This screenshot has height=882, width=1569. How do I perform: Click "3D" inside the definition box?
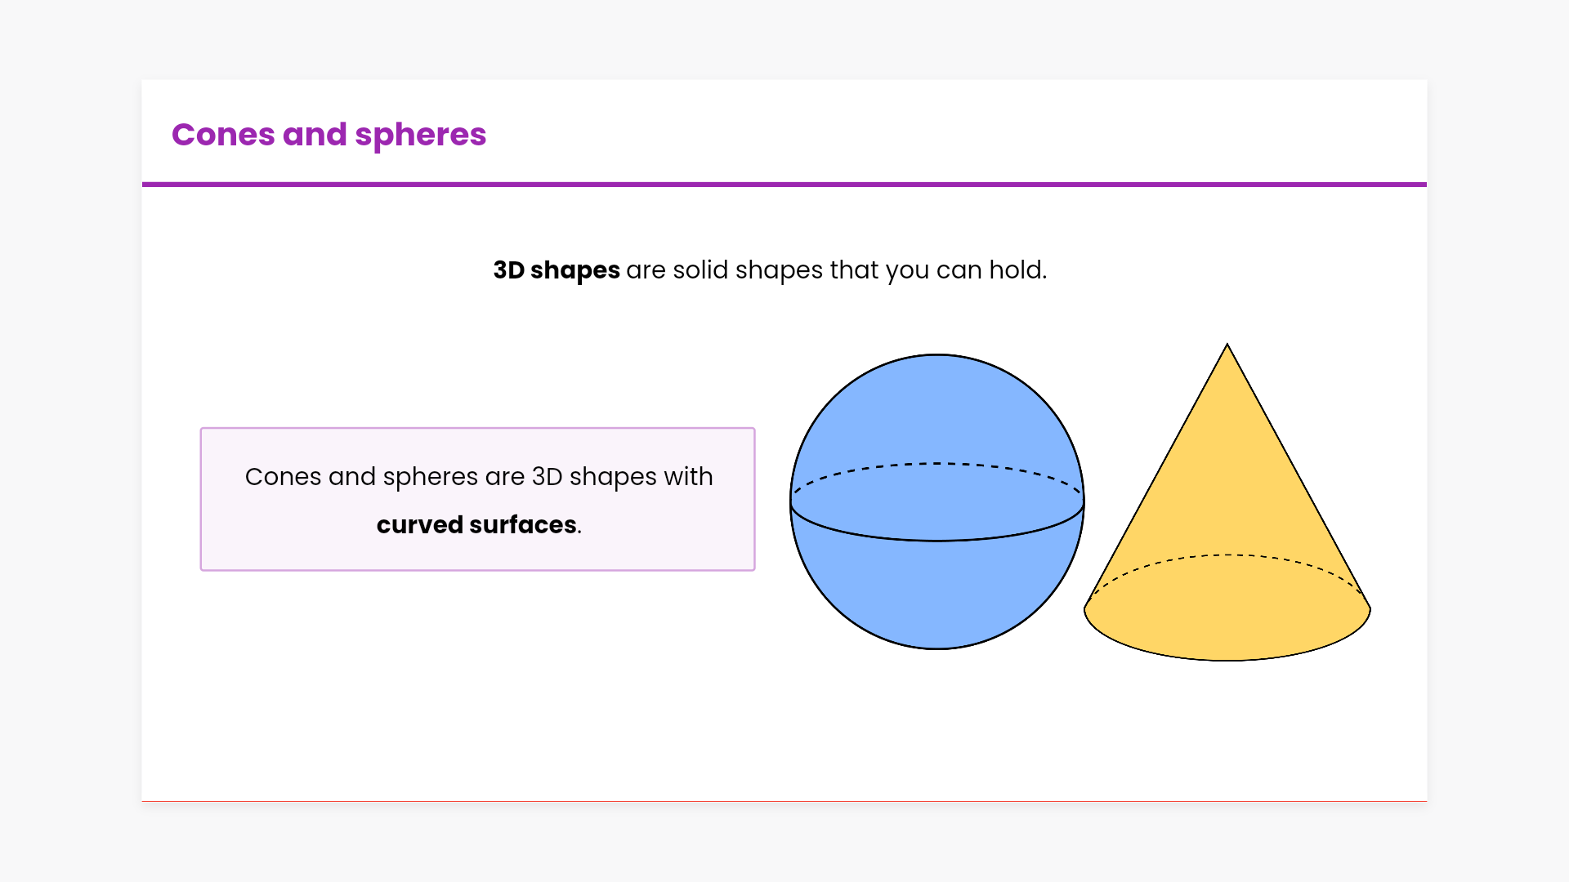pos(547,477)
